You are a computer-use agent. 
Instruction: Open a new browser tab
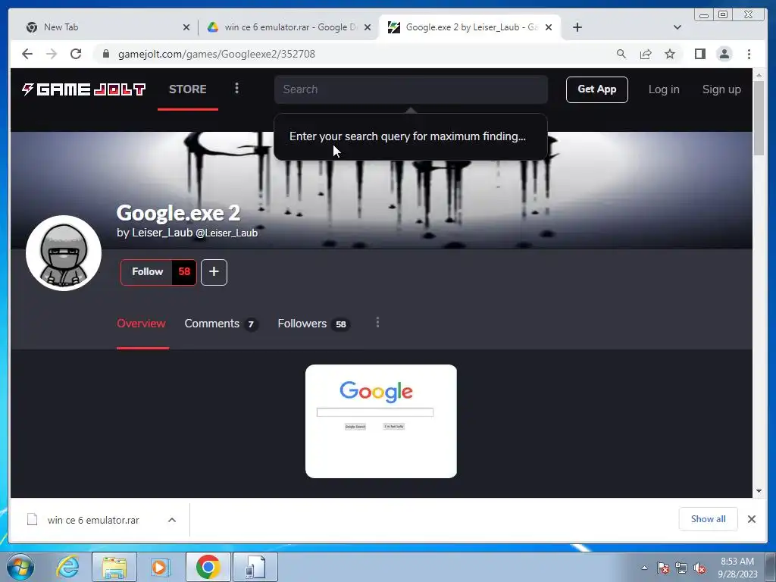(577, 27)
